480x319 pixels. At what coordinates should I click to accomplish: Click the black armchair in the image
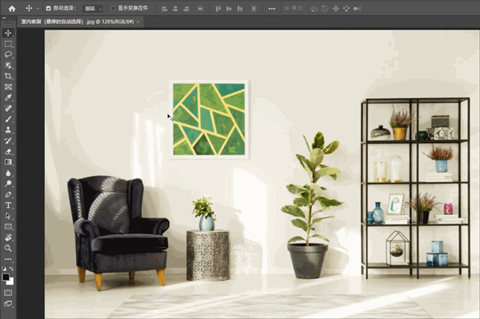(x=118, y=233)
